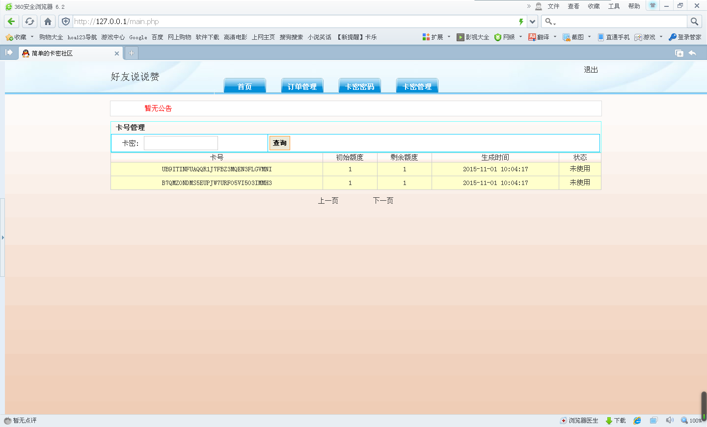Open 卡密管理 navigation tab
Image resolution: width=707 pixels, height=427 pixels.
click(417, 86)
